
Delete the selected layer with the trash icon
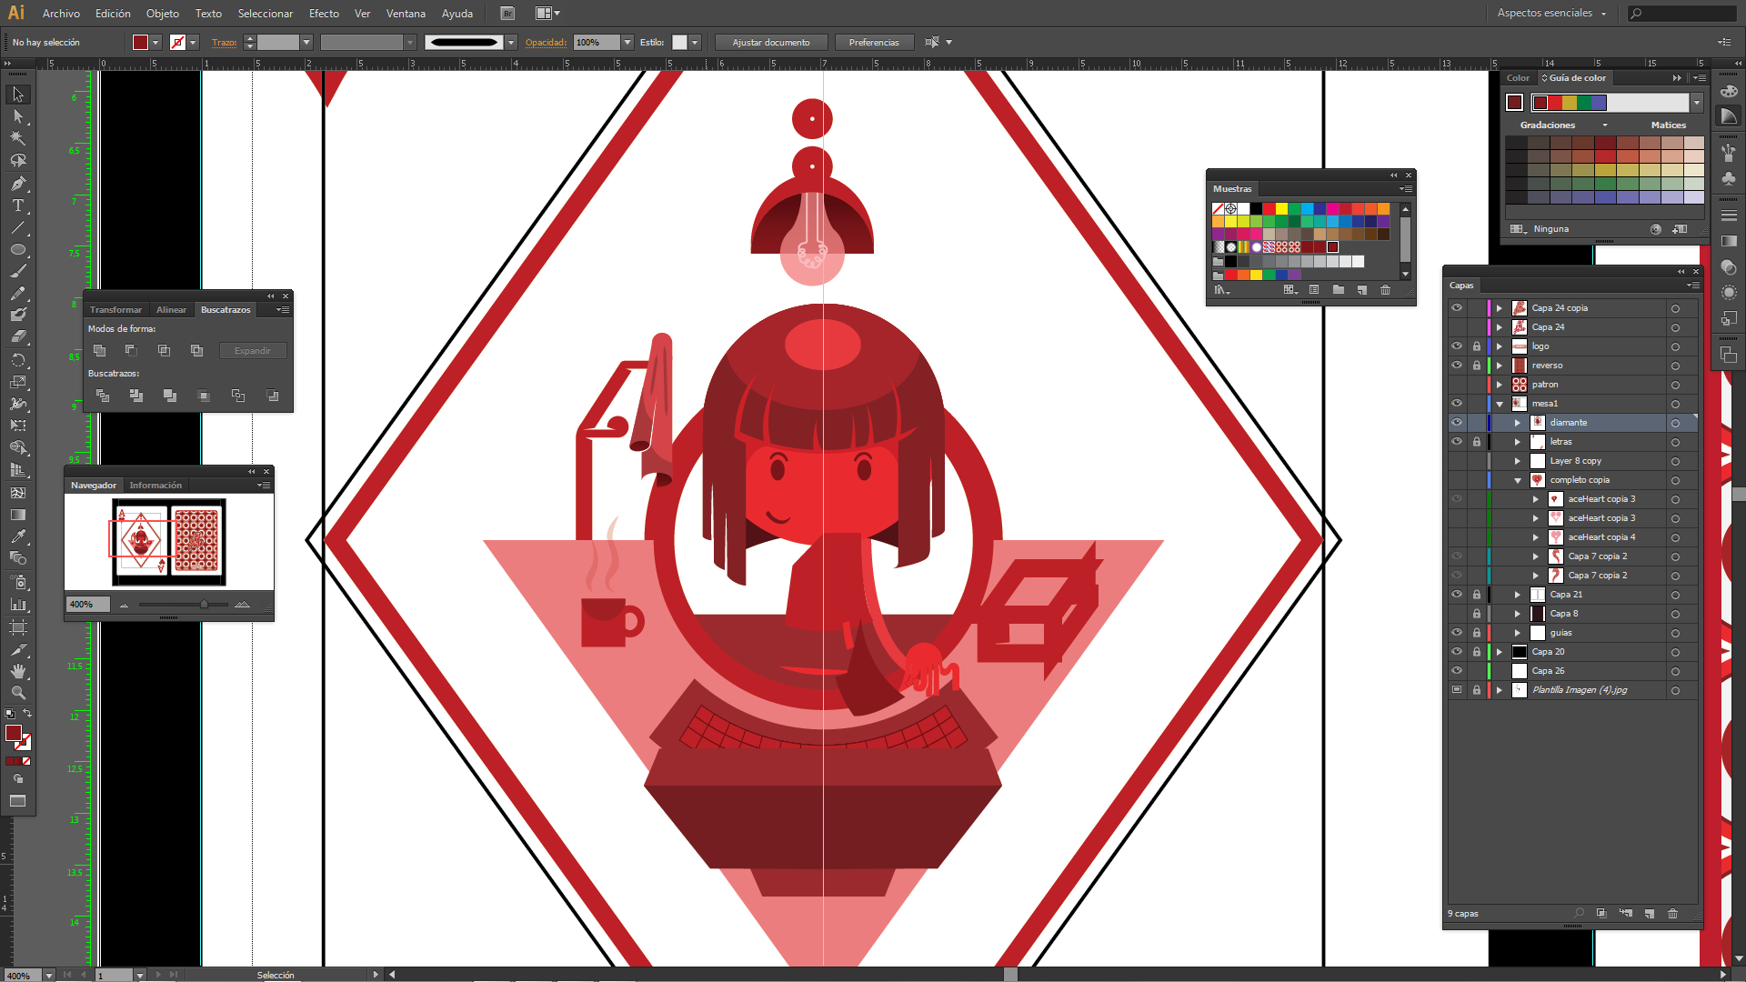tap(1672, 913)
